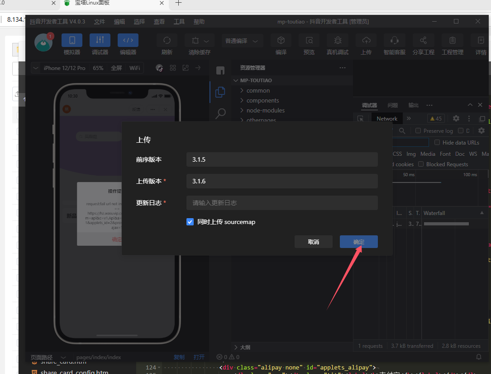Switch to the 输出 tab

(x=413, y=105)
